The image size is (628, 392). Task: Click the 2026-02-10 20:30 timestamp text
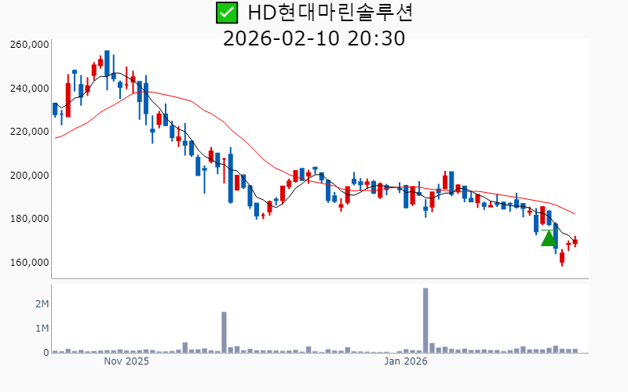[314, 38]
